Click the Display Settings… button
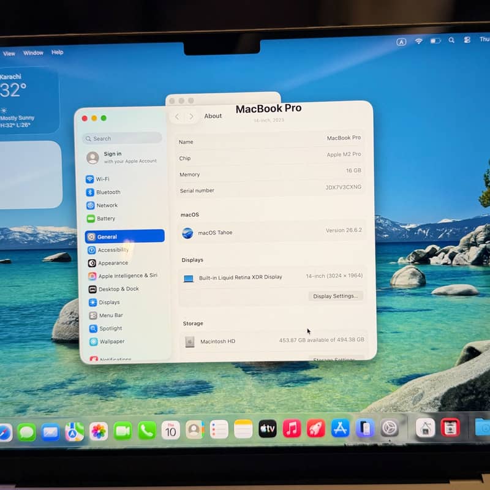The width and height of the screenshot is (490, 490). [x=336, y=296]
